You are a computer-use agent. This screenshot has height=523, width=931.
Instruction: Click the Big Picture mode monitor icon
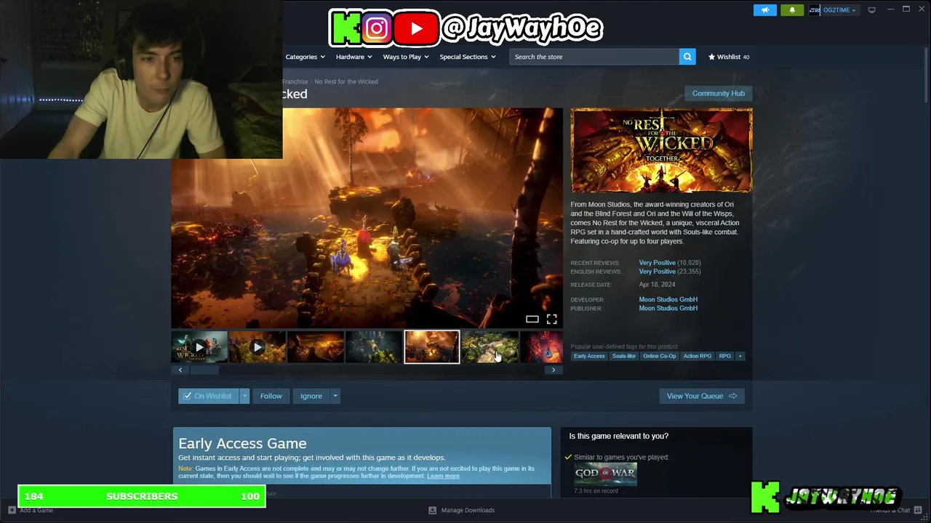coord(871,9)
